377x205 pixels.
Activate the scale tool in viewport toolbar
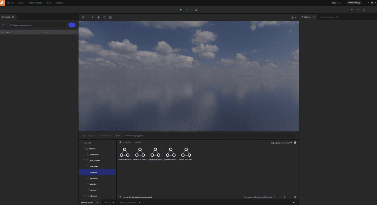click(x=110, y=17)
